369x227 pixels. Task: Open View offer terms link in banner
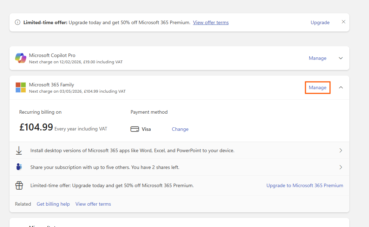click(x=211, y=22)
